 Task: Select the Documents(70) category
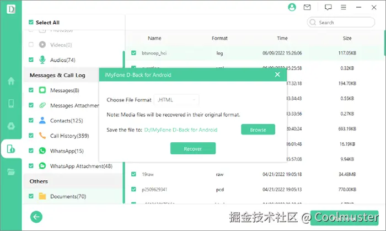68,196
